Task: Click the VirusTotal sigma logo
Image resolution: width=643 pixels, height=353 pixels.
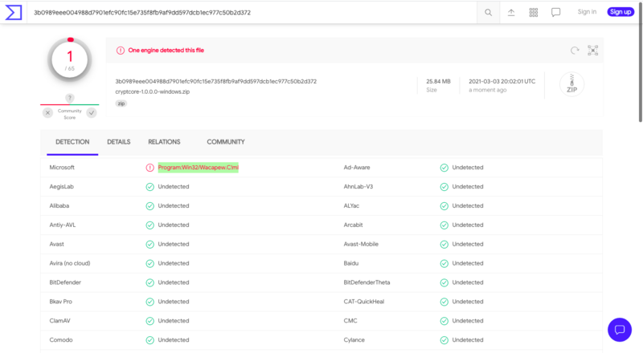Action: [x=13, y=12]
